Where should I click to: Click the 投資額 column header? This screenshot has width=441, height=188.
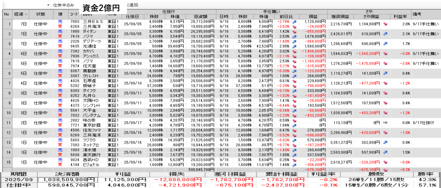tap(201, 16)
